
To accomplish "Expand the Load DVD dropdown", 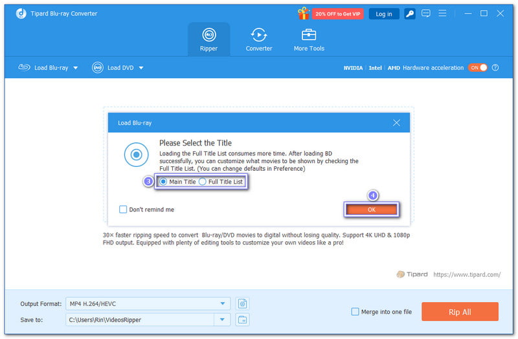I will pos(141,68).
